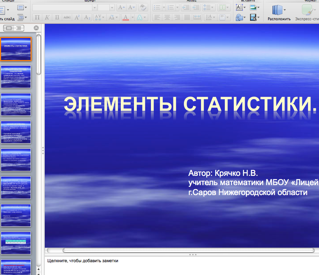The height and width of the screenshot is (275, 319).
Task: Click text г.Саров Нижегородской области
Action: 248,192
